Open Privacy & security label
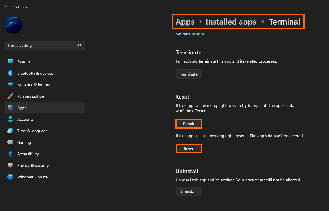The image size is (329, 211). tap(33, 165)
